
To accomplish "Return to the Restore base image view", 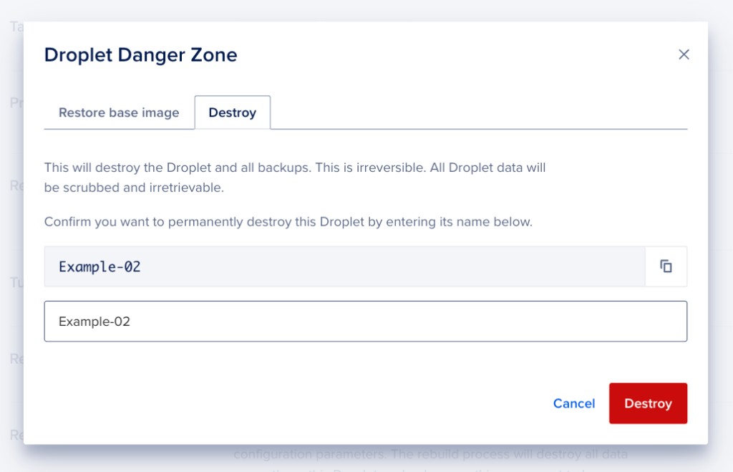I will pos(119,112).
